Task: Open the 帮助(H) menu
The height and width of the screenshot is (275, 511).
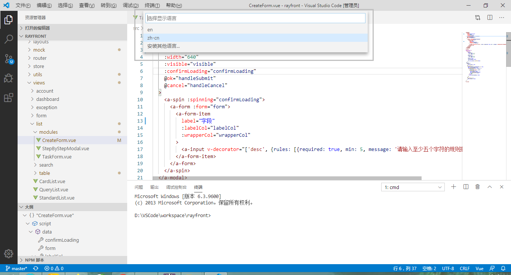Action: click(174, 5)
